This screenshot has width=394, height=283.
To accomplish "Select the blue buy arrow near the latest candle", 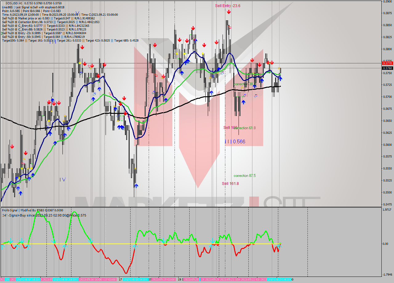I will pyautogui.click(x=280, y=79).
